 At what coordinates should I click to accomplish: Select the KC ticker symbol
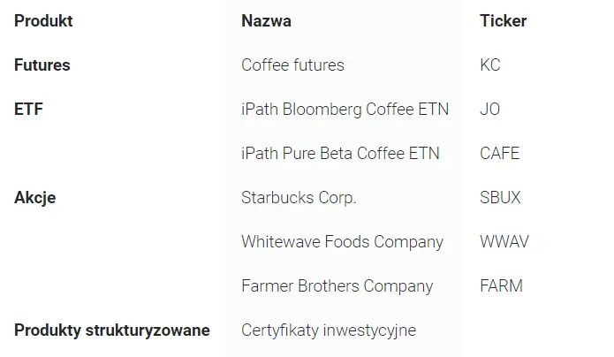click(x=490, y=65)
